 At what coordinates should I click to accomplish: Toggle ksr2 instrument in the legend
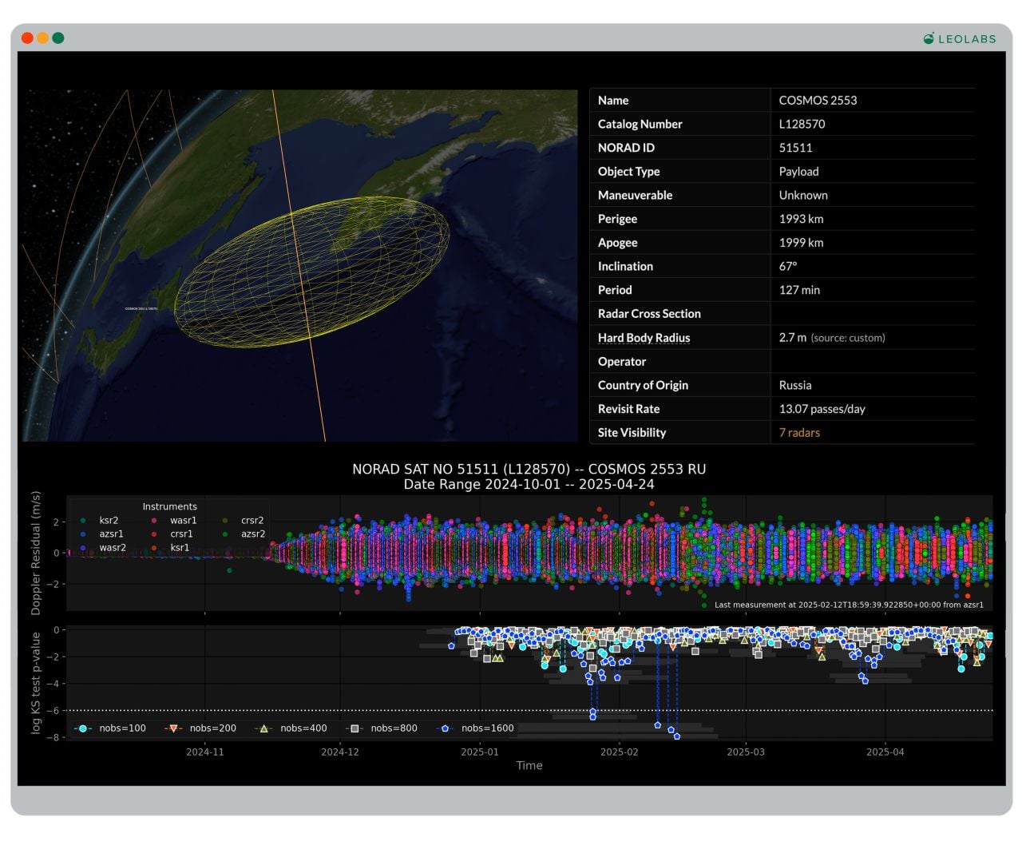point(108,521)
